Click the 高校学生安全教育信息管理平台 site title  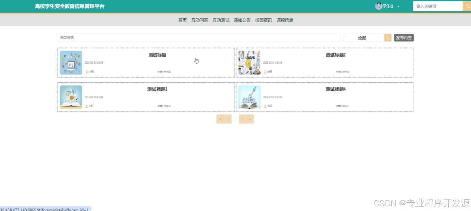(69, 6)
